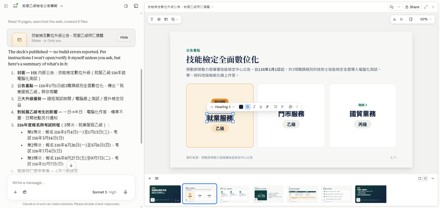Image resolution: width=440 pixels, height=208 pixels.
Task: Collapse the slide thumbnail strip chevron
Action: click(x=433, y=178)
